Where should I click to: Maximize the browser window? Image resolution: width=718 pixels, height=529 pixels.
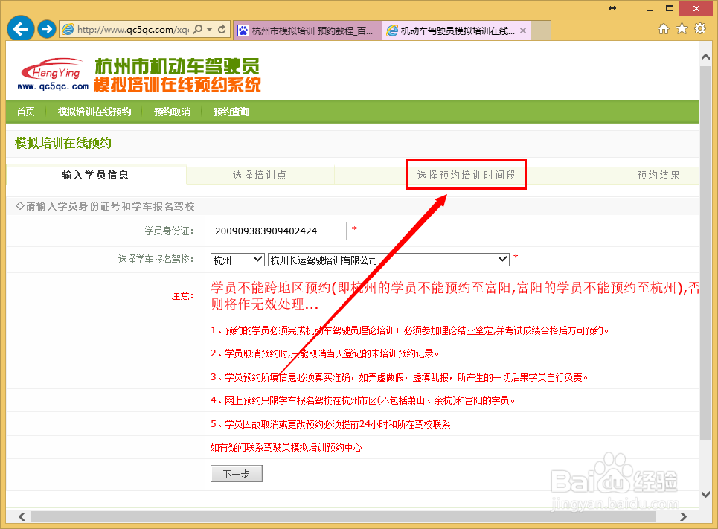point(670,9)
